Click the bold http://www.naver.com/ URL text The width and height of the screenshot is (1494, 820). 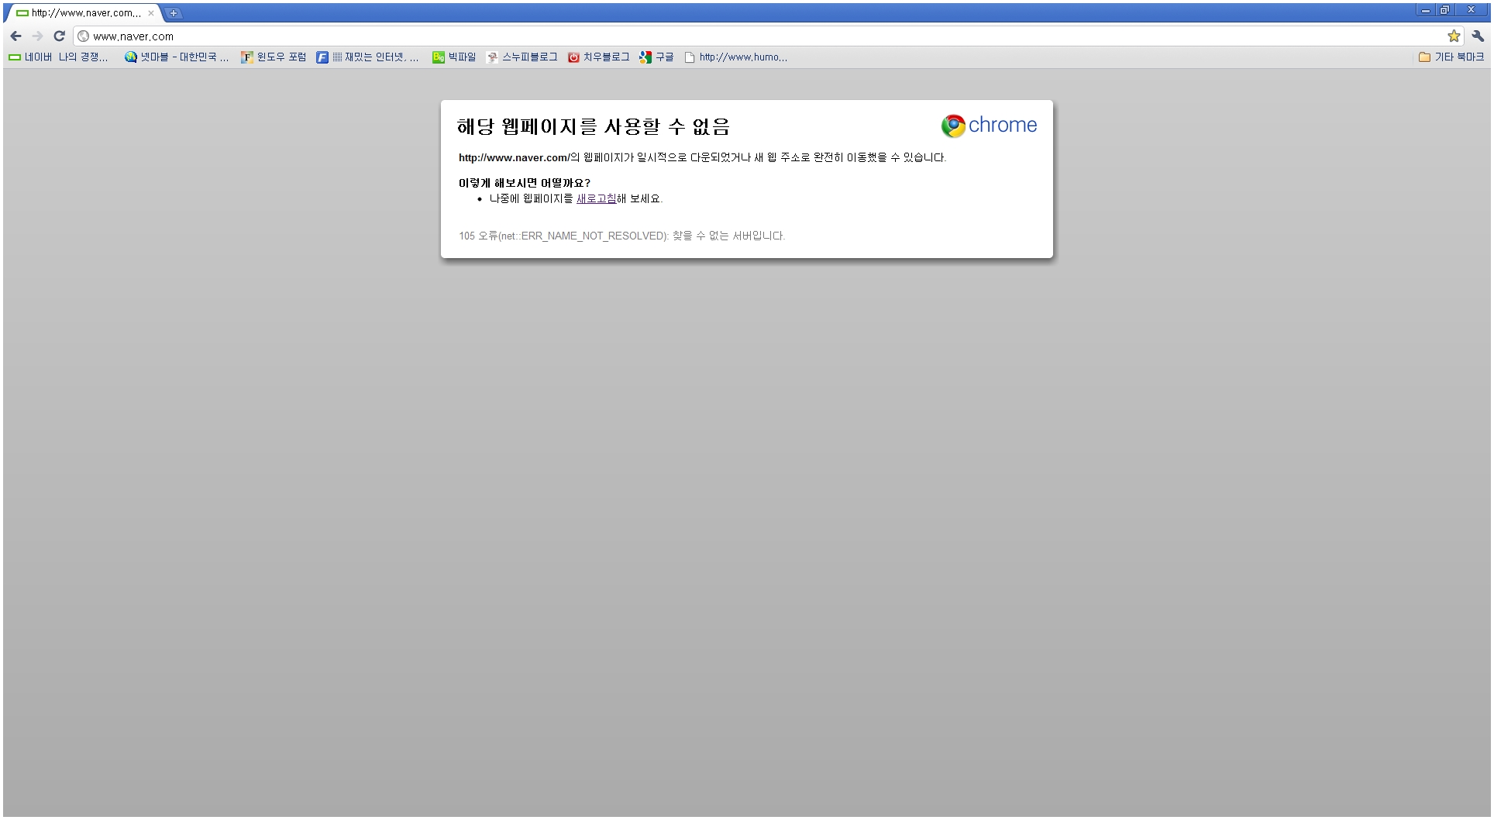tap(514, 157)
